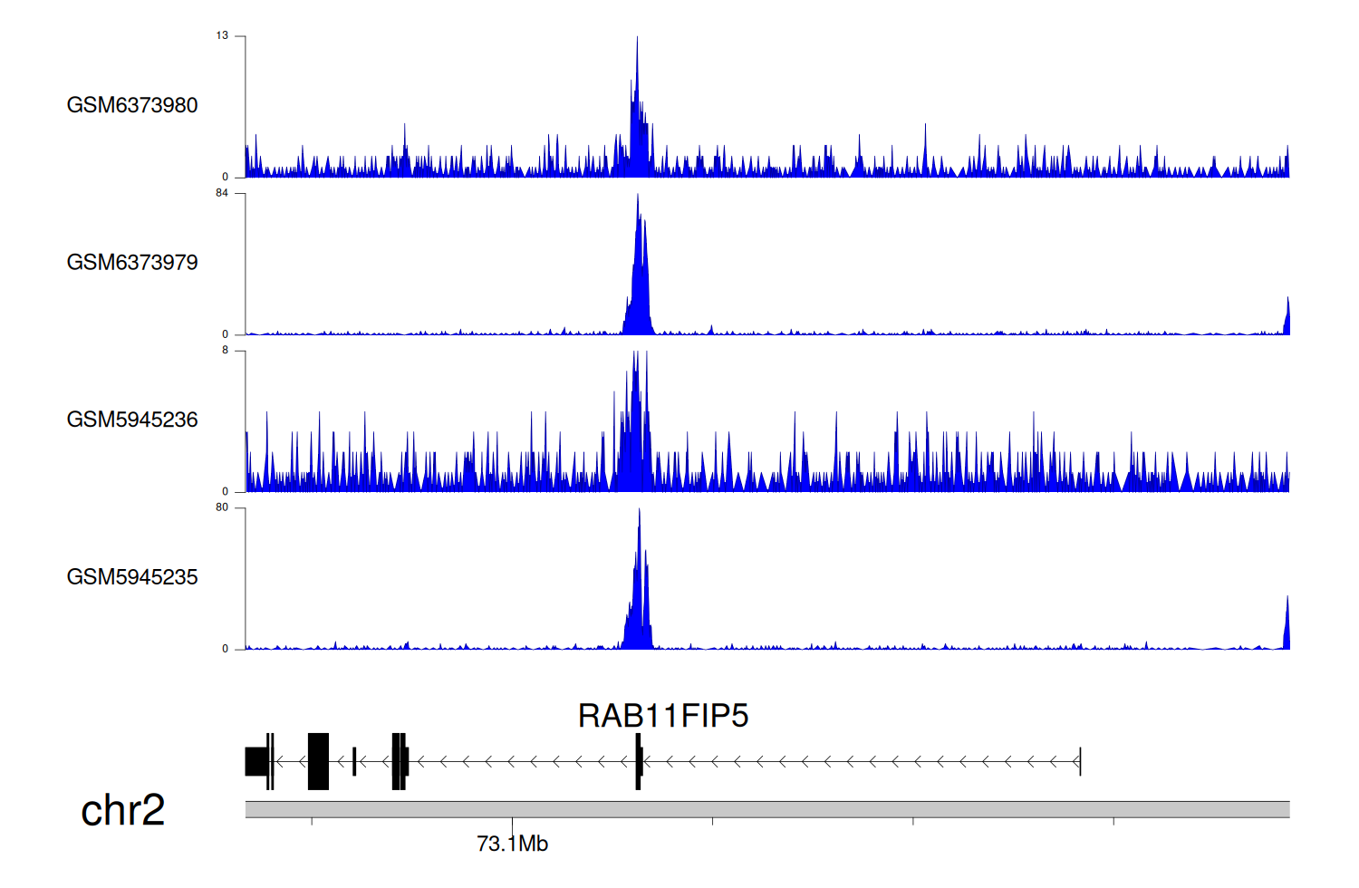Click the y-axis maximum value 84
The height and width of the screenshot is (888, 1359).
point(222,193)
